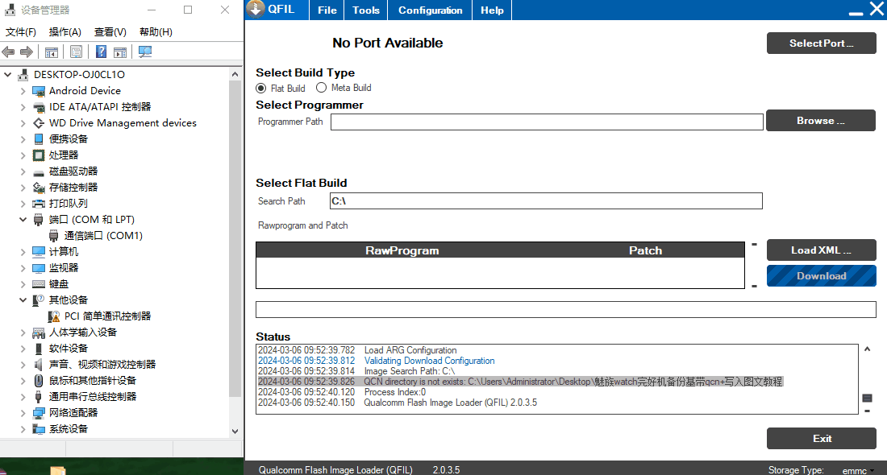This screenshot has height=475, width=887.
Task: Click the IDE ATA/ATAPI controller icon
Action: click(x=39, y=107)
